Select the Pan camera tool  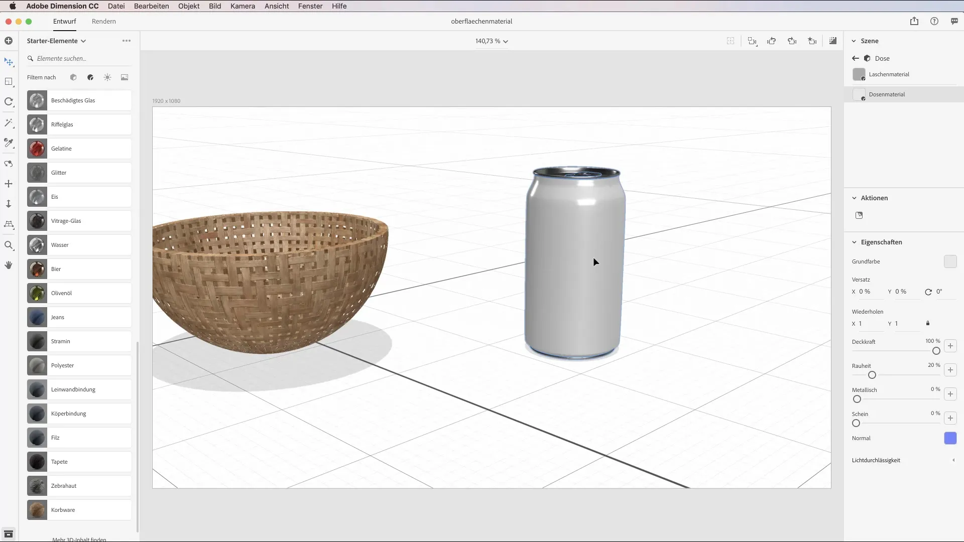tap(9, 184)
